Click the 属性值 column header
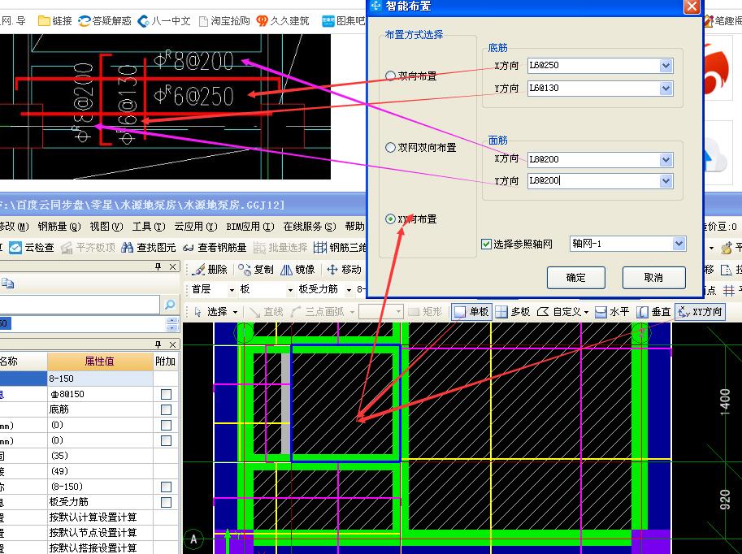742x554 pixels. tap(99, 361)
